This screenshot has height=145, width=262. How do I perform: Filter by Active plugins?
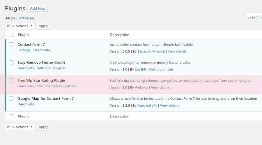click(24, 18)
